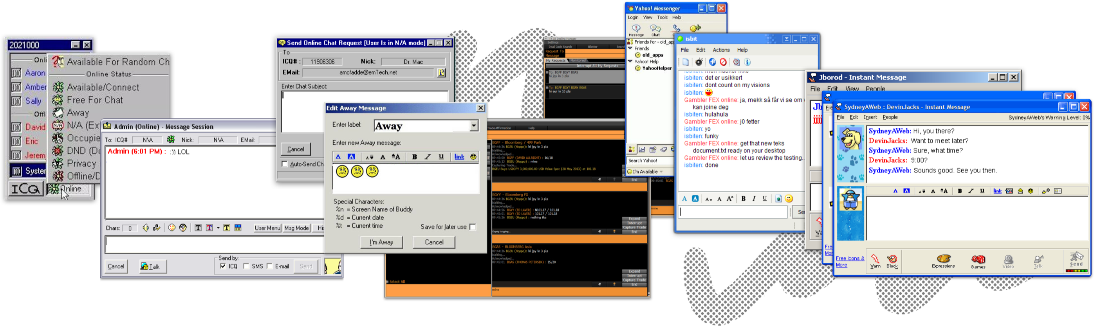Click the User Menu button
Screen dimensions: 1094x327
click(267, 228)
